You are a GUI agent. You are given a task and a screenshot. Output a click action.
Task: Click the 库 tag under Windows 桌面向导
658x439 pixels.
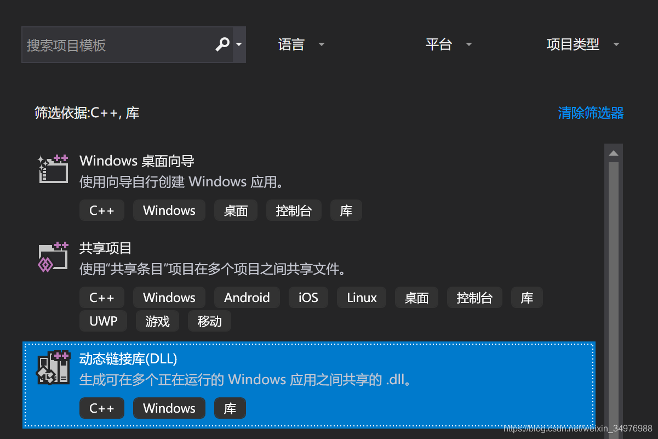tap(346, 210)
